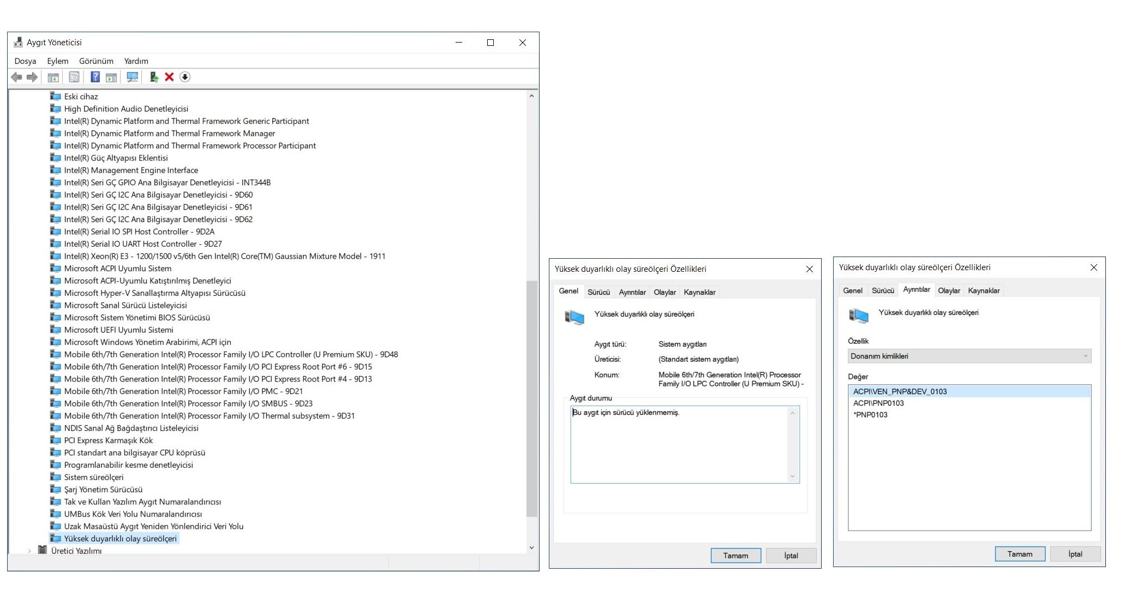Click the red X uninstall device icon
The image size is (1125, 596).
click(169, 77)
